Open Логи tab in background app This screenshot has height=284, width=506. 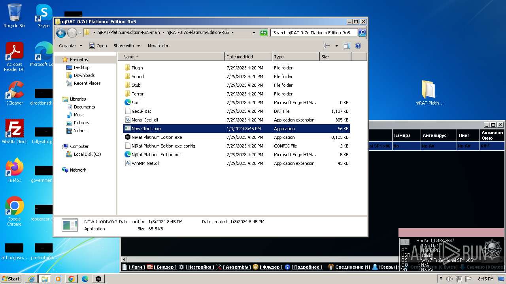coord(134,267)
